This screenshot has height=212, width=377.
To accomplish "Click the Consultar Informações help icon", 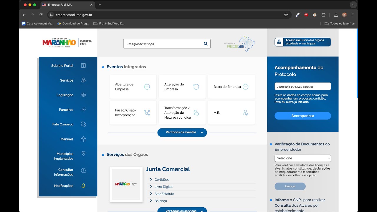I will click(83, 170).
